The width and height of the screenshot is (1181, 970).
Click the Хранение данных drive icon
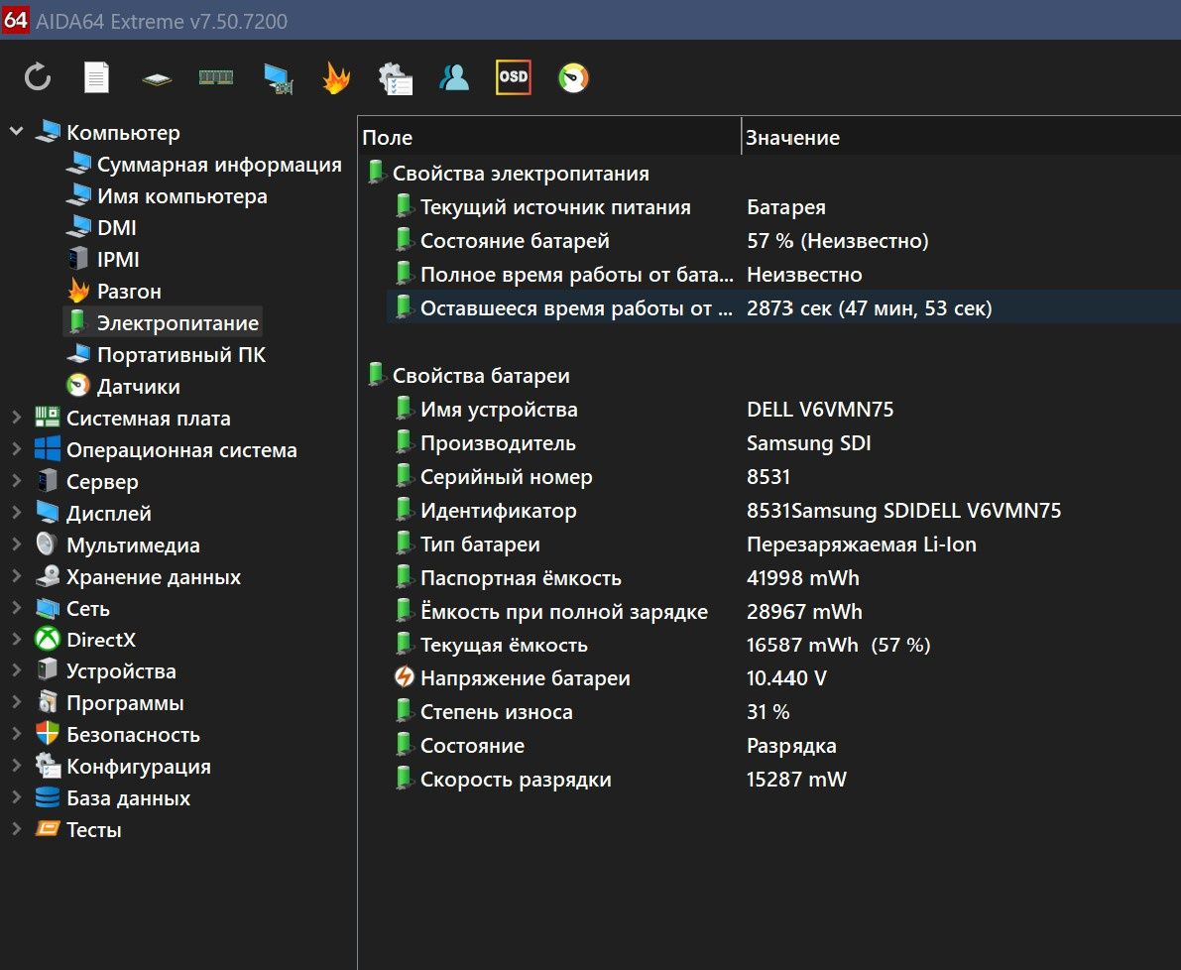click(48, 576)
